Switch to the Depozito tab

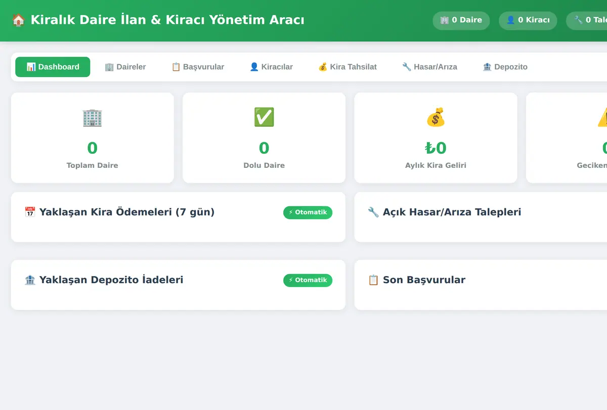point(505,67)
